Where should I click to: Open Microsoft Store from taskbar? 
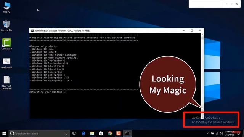tap(101, 134)
